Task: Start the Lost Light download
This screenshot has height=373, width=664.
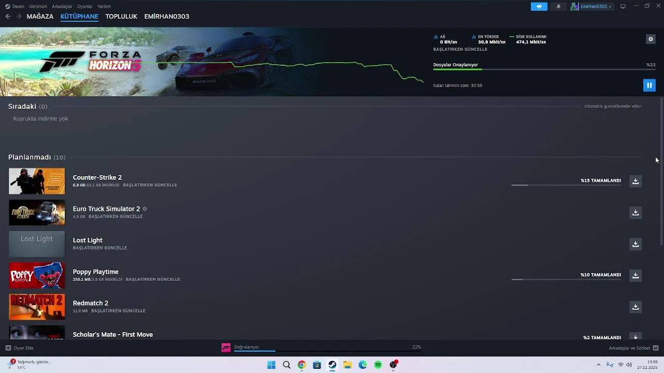Action: (635, 244)
